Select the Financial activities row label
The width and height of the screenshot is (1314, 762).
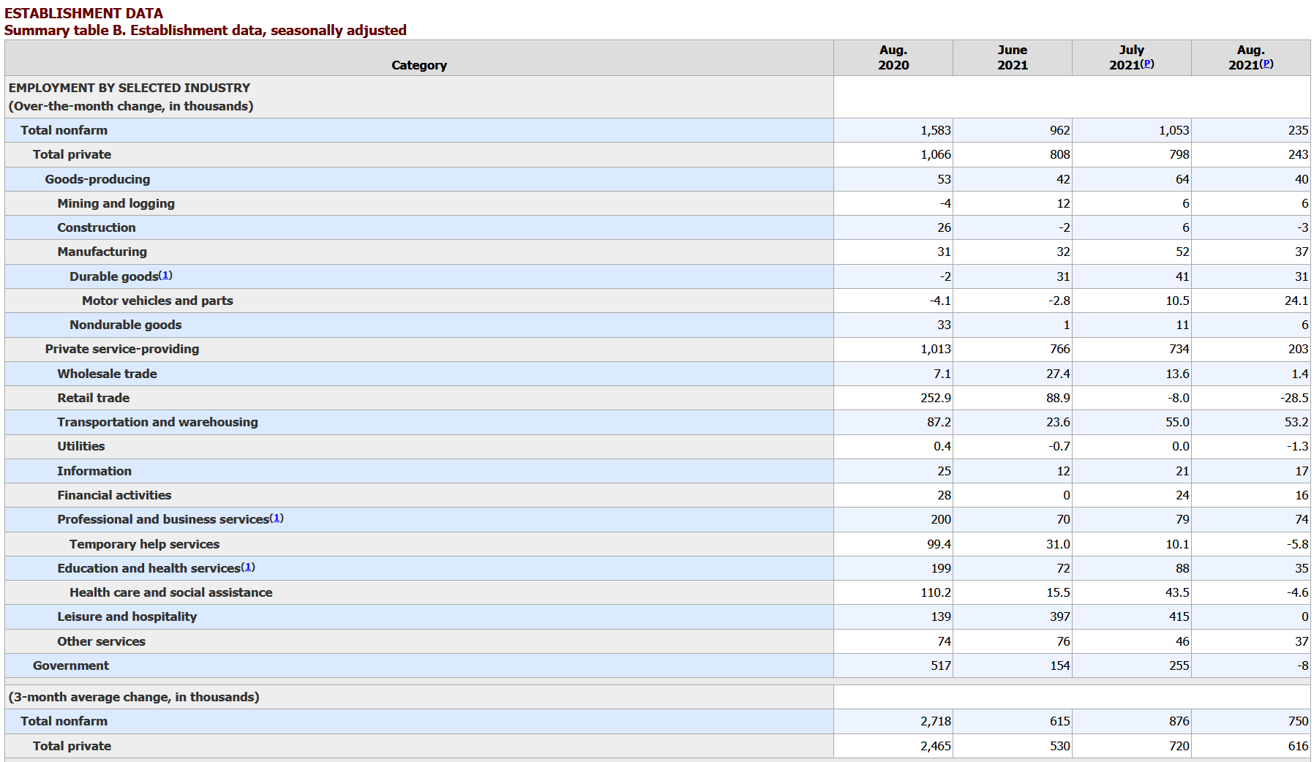click(x=114, y=495)
